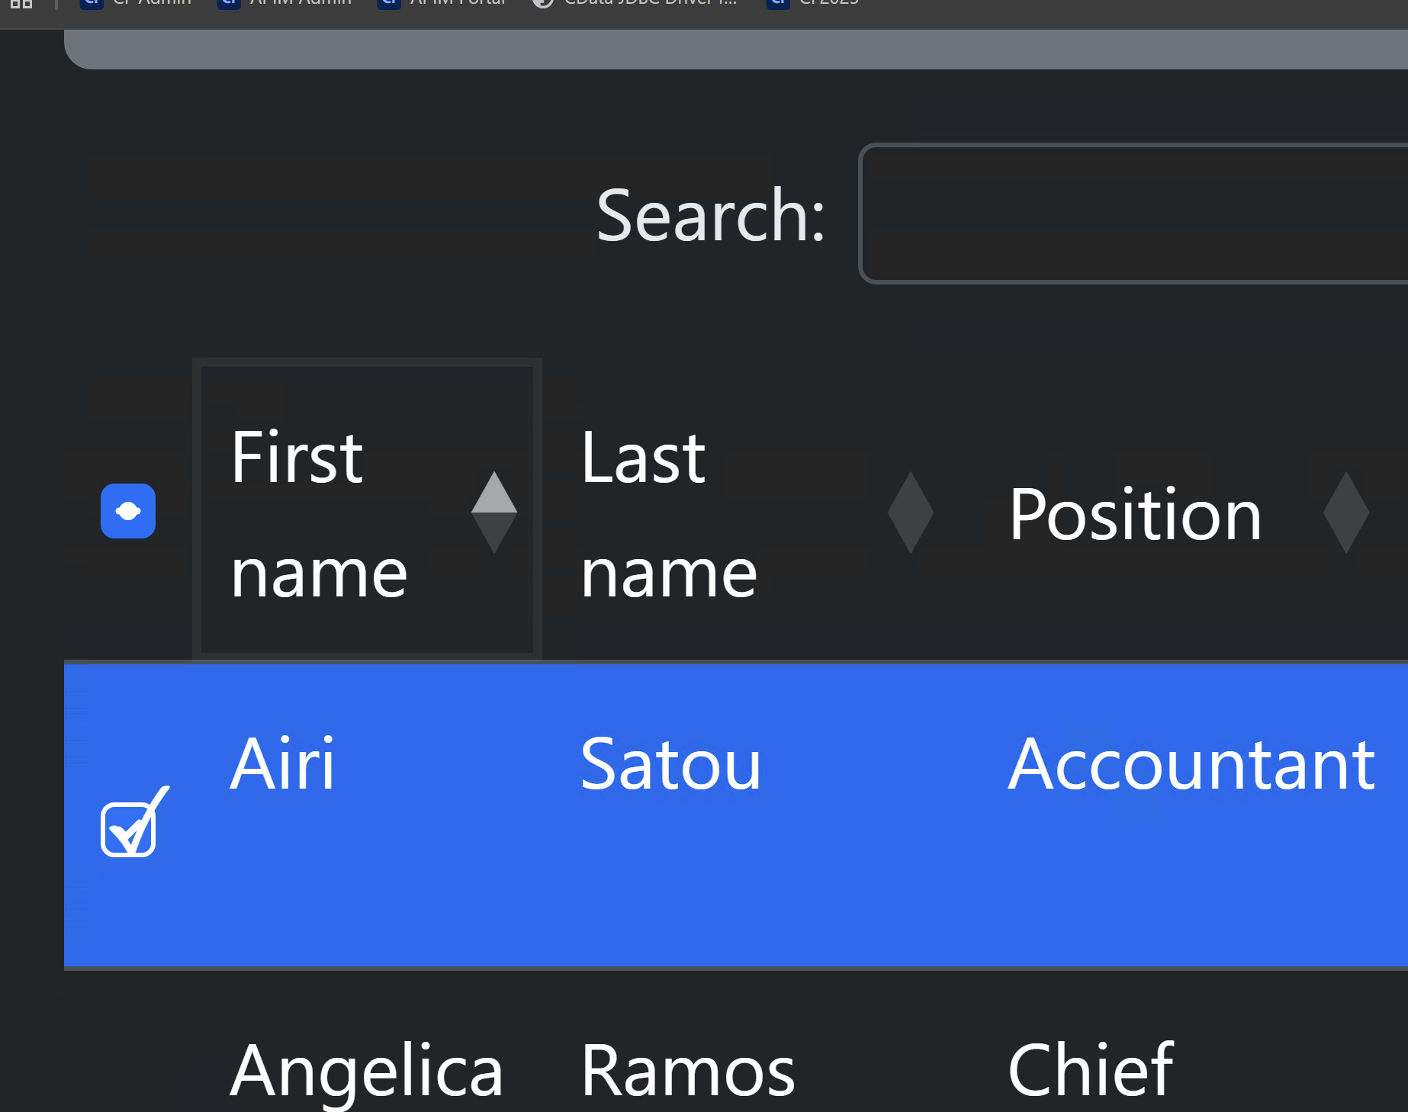Toggle the select-all checkbox in table header
The width and height of the screenshot is (1408, 1112).
point(128,511)
